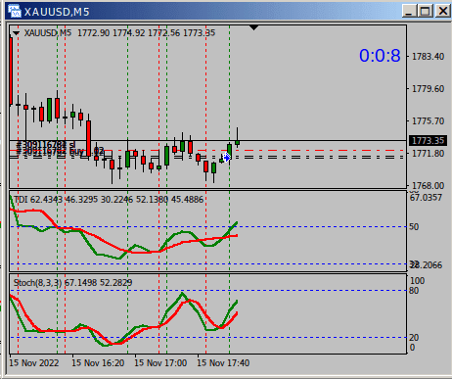Click price scale value 1779.60
The image size is (452, 379).
[x=428, y=89]
